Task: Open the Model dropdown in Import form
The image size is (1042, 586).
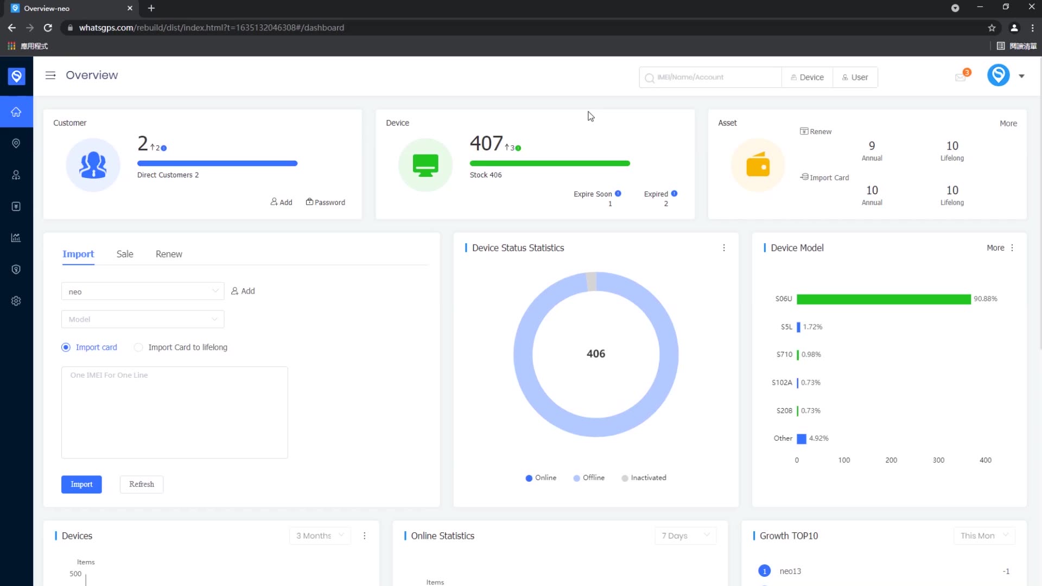Action: point(142,319)
